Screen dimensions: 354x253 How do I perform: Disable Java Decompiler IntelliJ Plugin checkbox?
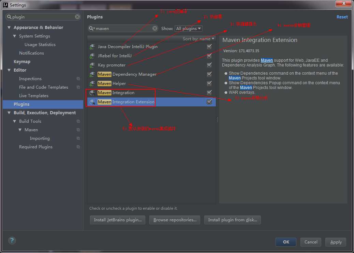209,46
